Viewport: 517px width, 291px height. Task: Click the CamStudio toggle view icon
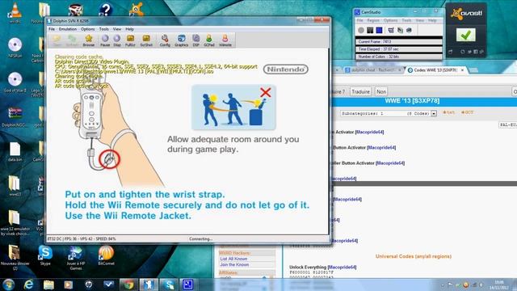pos(391,30)
